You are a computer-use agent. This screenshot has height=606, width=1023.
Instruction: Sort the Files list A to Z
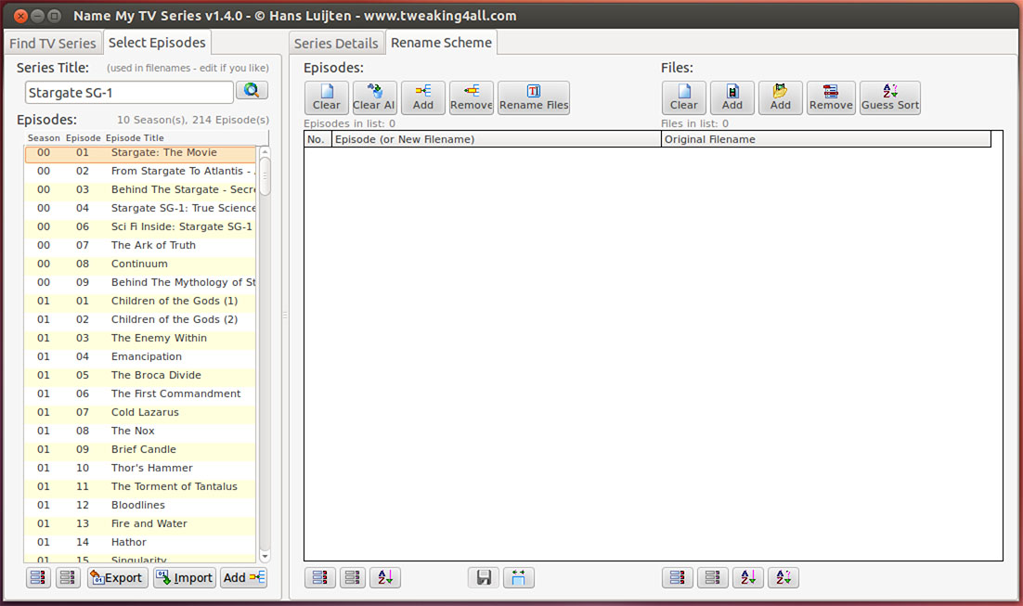pyautogui.click(x=747, y=577)
